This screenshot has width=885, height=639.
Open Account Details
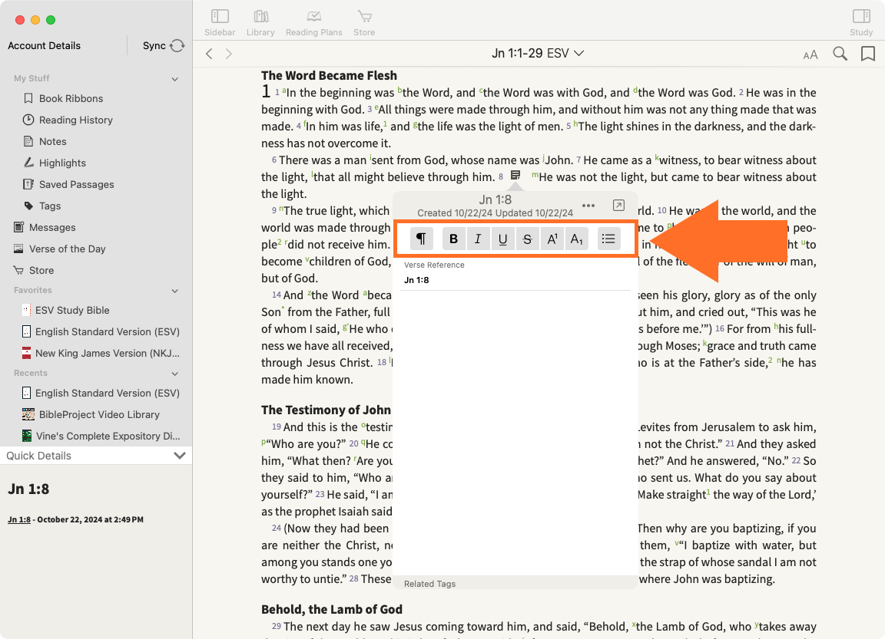pyautogui.click(x=44, y=46)
